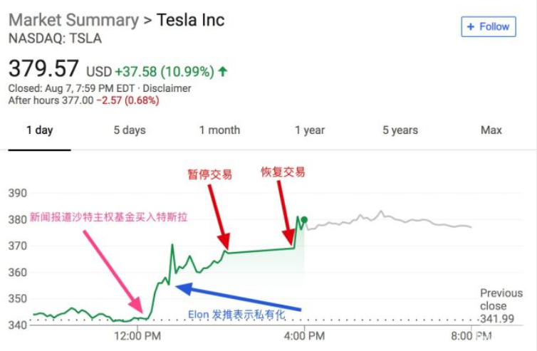This screenshot has width=537, height=351.
Task: Open the Disclaimer link
Action: tap(167, 89)
